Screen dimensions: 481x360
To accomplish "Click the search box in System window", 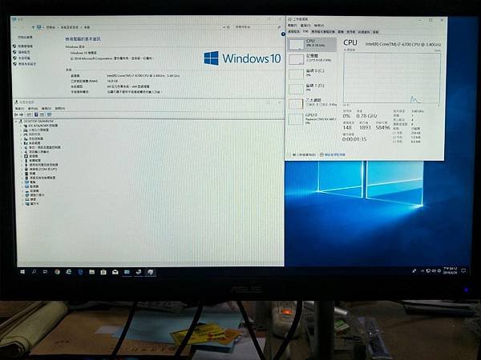I will [x=257, y=27].
